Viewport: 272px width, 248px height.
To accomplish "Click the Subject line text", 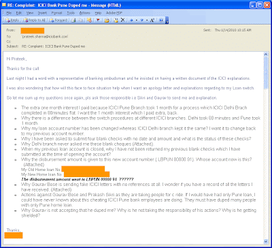I will pyautogui.click(x=54, y=46).
